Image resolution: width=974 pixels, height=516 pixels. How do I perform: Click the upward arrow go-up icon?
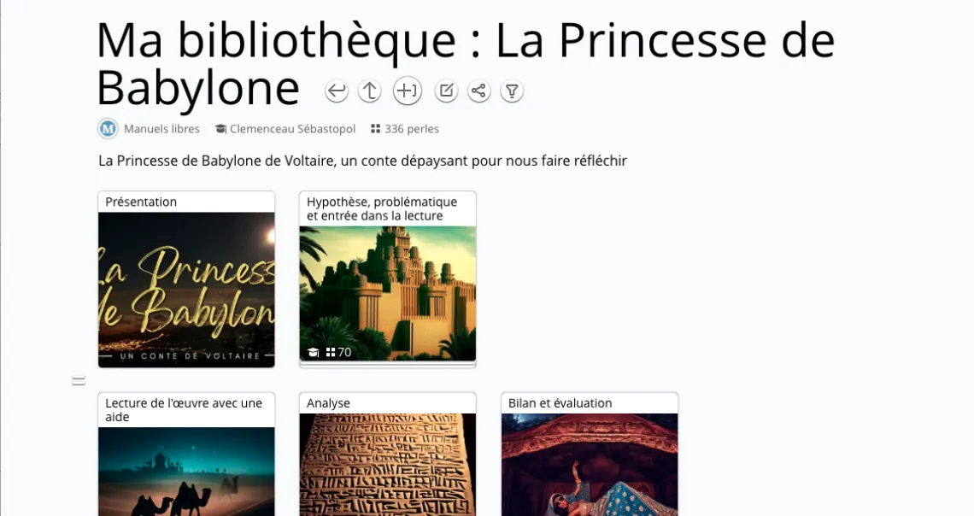click(x=370, y=91)
